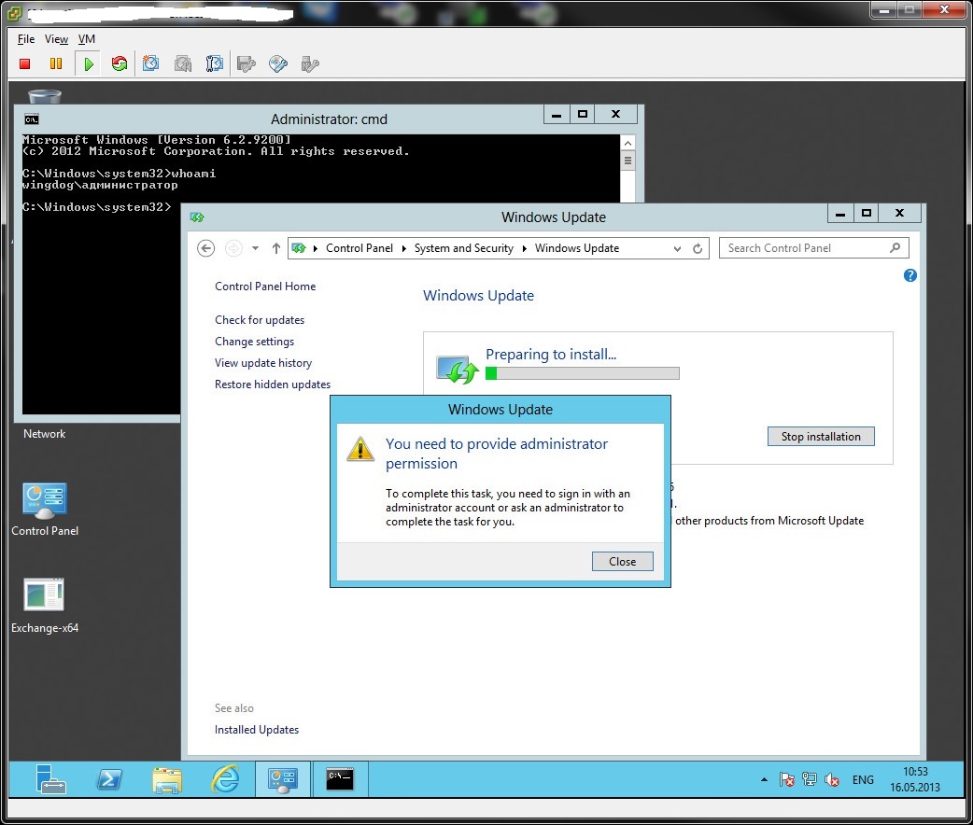Show hidden tray icons arrow
973x825 pixels.
(764, 779)
